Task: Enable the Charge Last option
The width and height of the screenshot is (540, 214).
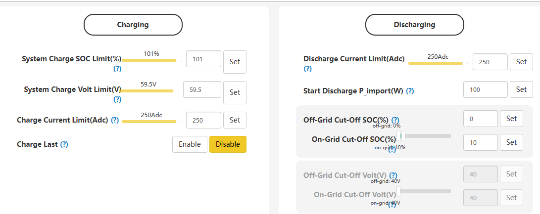Action: point(190,144)
